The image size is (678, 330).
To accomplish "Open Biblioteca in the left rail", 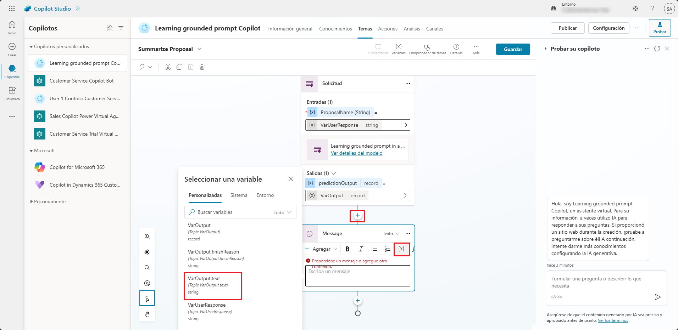I will (12, 93).
